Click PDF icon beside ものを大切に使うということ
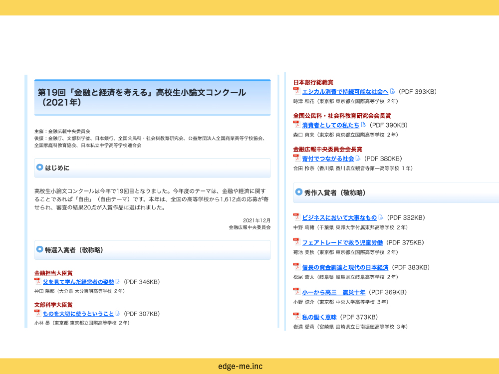 pos(37,314)
